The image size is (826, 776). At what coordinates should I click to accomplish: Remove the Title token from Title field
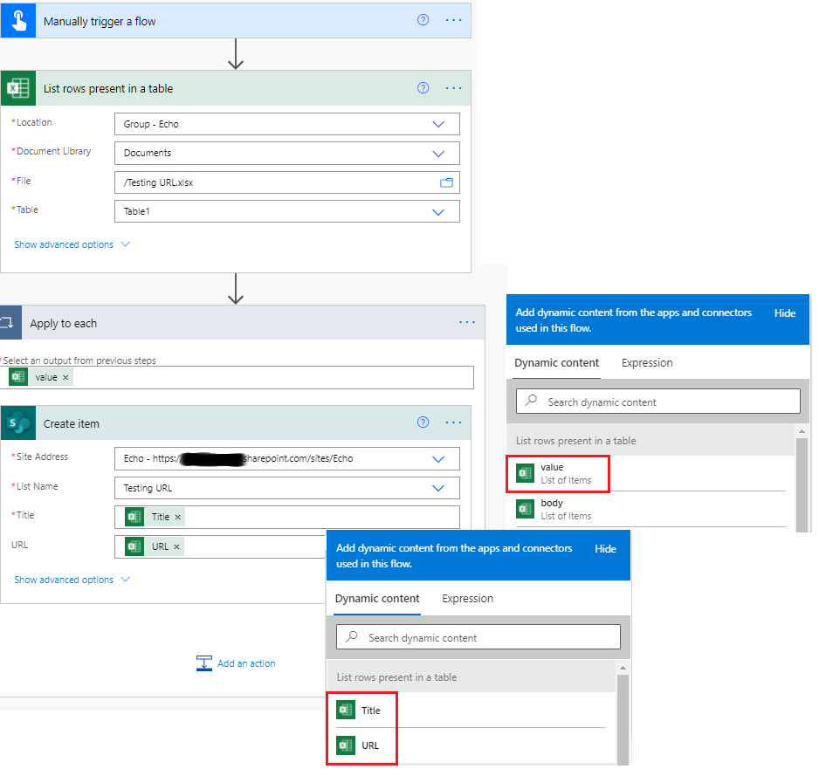click(x=178, y=517)
